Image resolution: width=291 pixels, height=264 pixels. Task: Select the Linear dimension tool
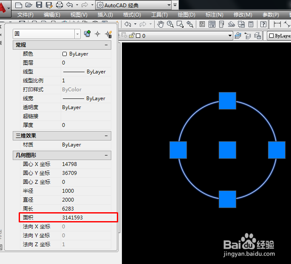pos(277,24)
